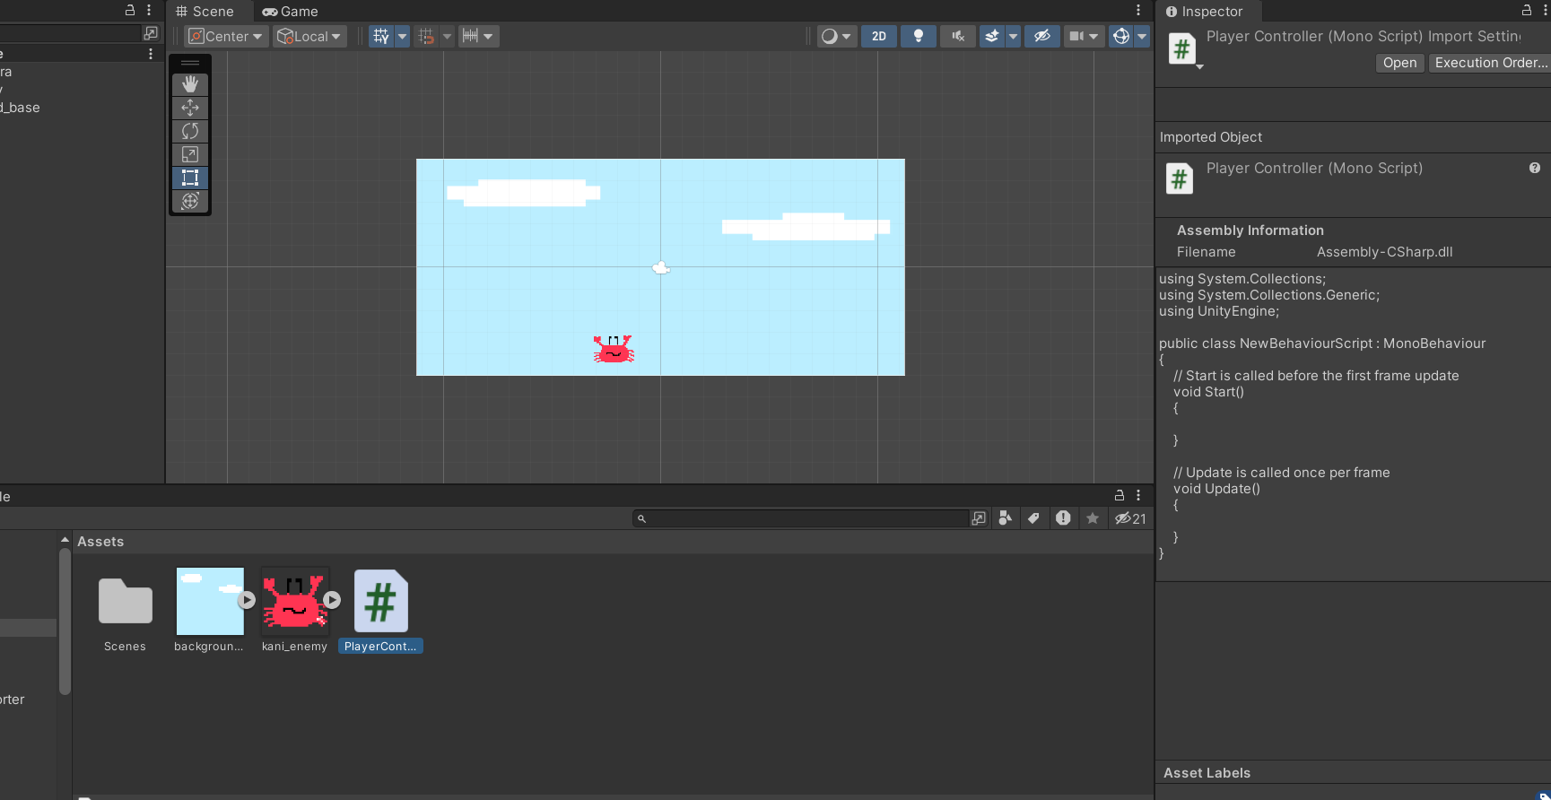Search by import log type icon
Image resolution: width=1551 pixels, height=800 pixels.
point(1063,518)
